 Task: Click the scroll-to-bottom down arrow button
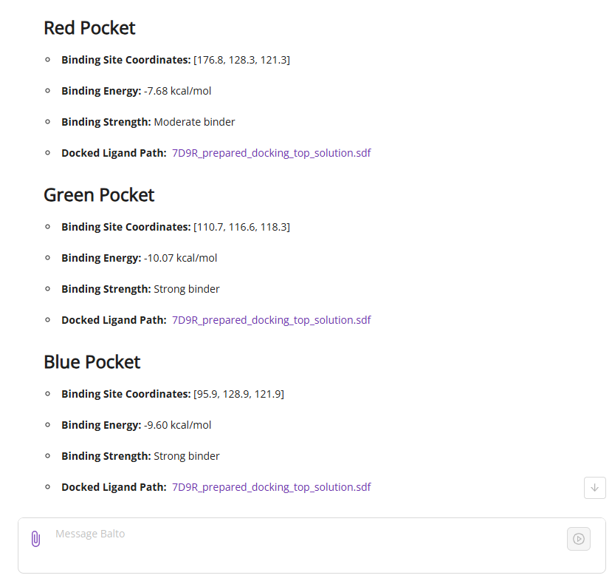[594, 488]
